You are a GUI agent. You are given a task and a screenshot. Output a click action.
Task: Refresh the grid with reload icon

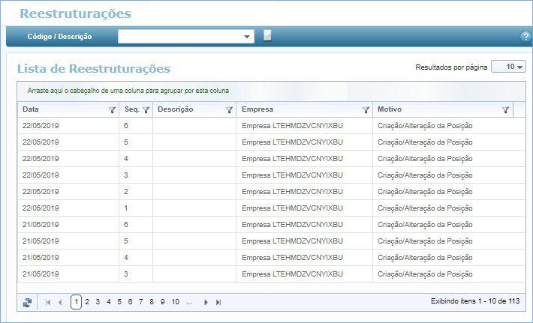click(28, 302)
